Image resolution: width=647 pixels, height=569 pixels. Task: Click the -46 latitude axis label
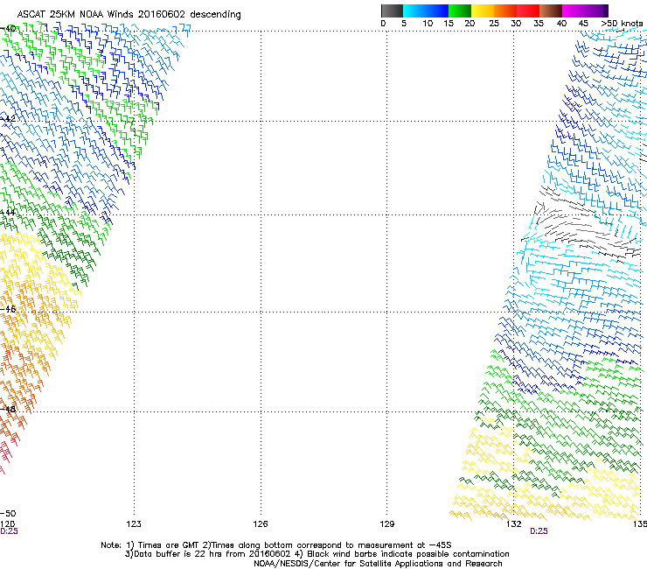(8, 309)
